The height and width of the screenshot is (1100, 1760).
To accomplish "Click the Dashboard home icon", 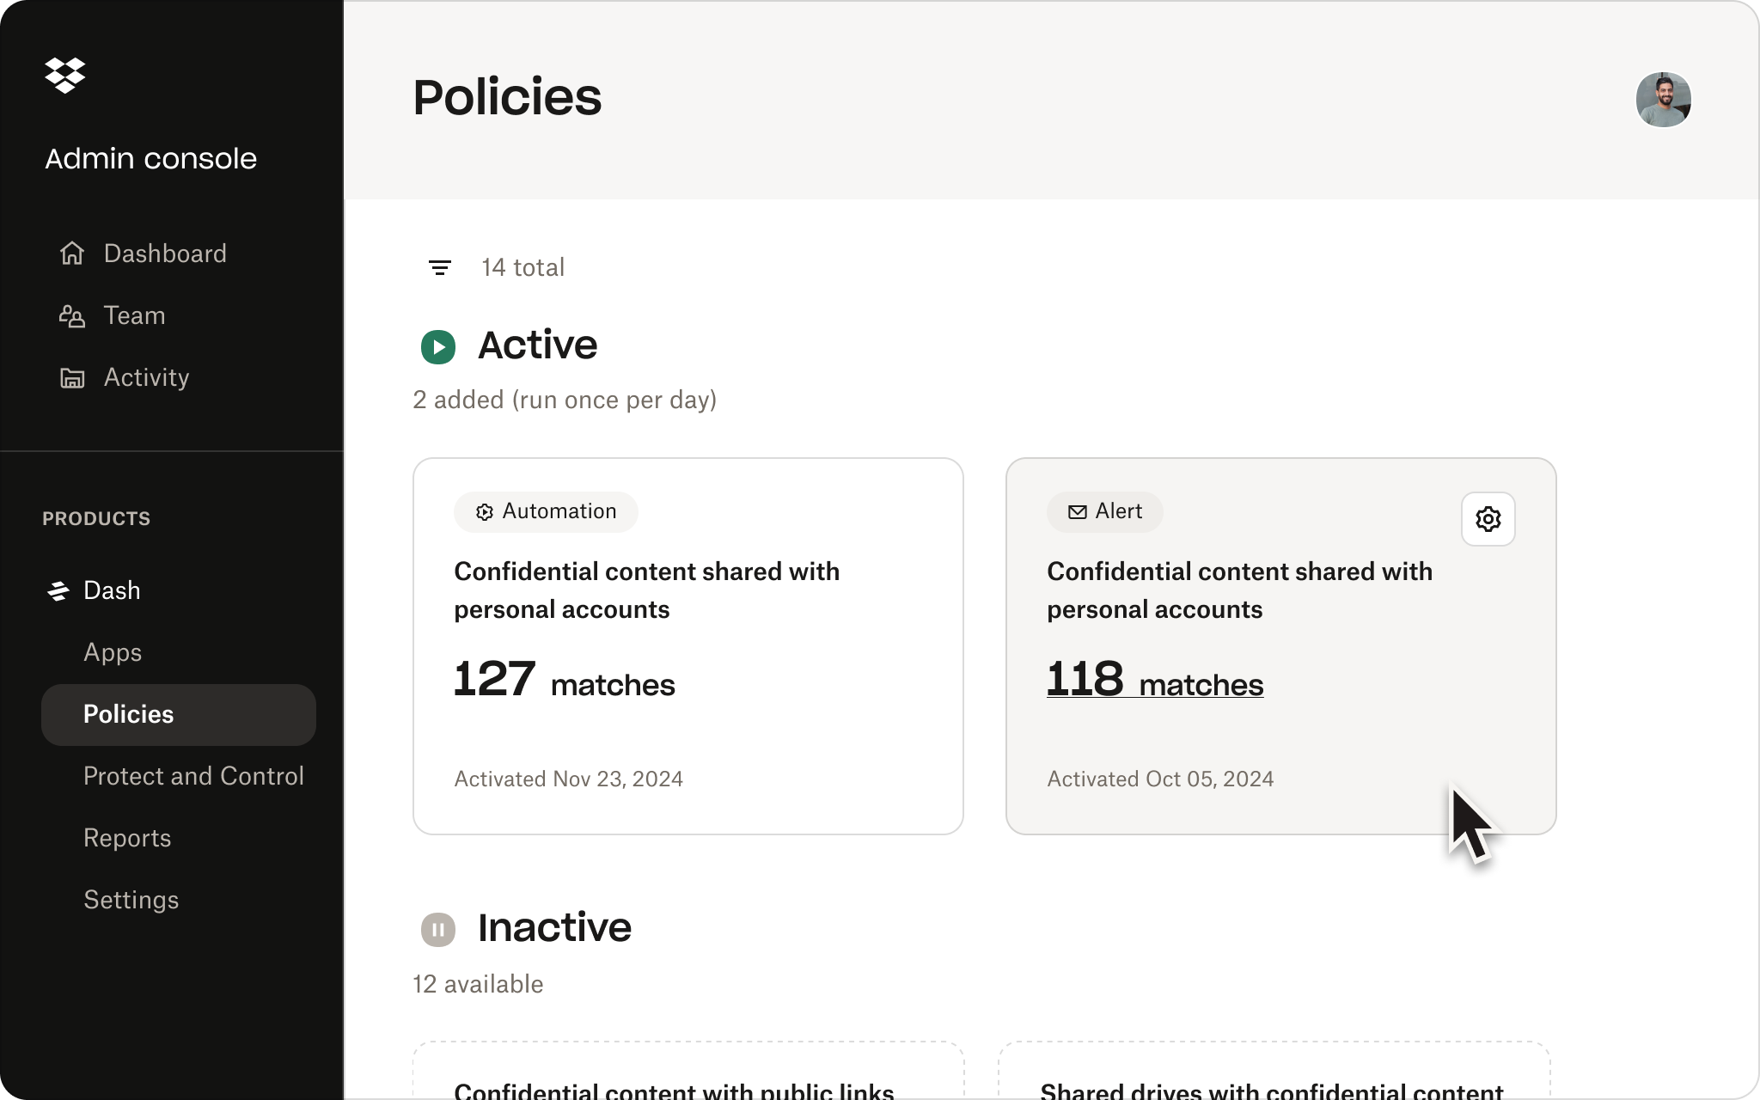I will [72, 254].
